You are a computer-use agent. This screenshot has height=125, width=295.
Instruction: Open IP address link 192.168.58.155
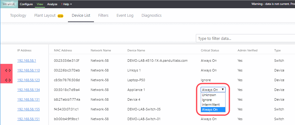tap(28, 109)
